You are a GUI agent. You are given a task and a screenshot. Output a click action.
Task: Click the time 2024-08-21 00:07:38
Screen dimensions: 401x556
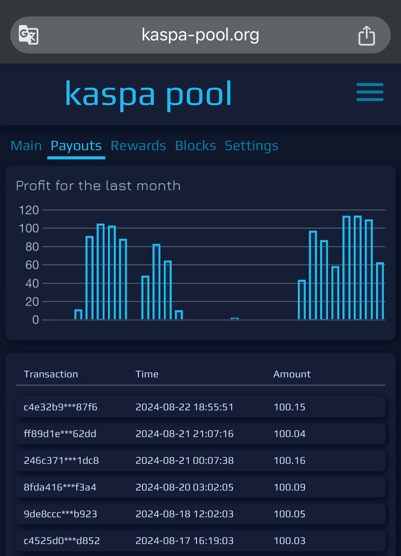[184, 460]
